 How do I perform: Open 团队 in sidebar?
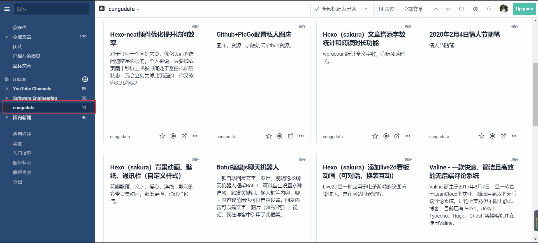tap(17, 47)
